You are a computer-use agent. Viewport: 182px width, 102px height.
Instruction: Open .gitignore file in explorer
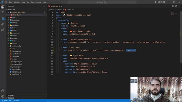coord(26,56)
